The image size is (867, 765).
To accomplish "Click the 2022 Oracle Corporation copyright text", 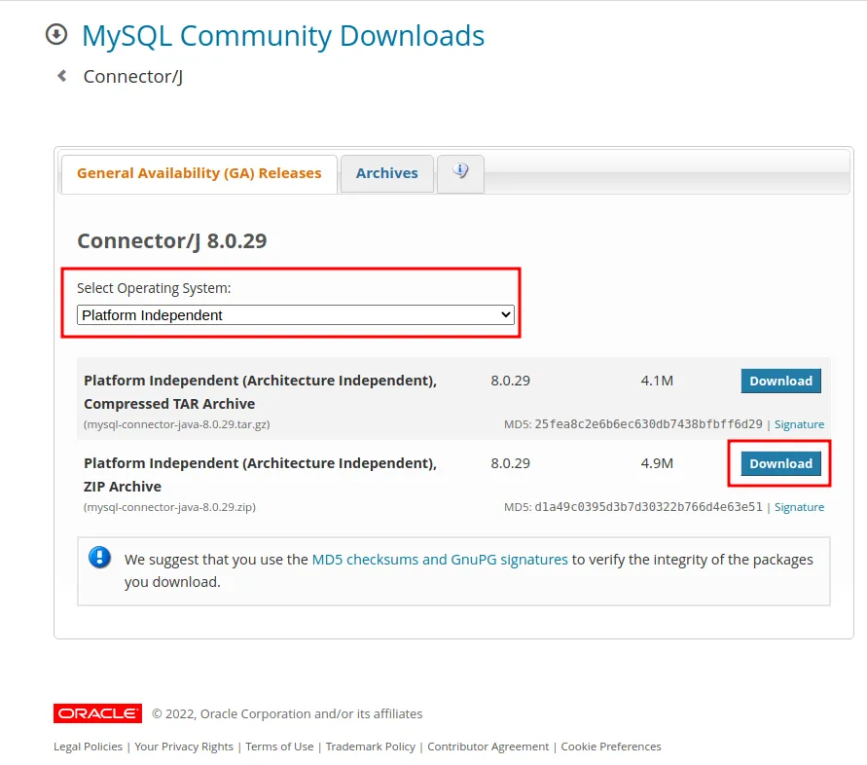I will pyautogui.click(x=287, y=713).
